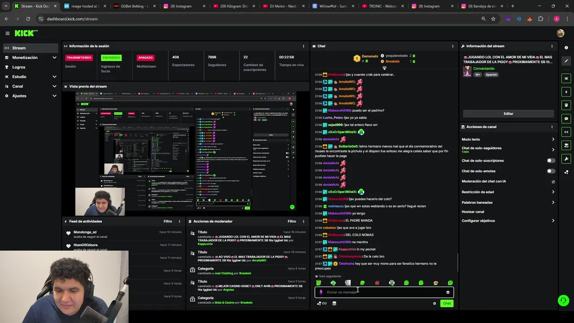
Task: Click the info icon in the right rail
Action: [566, 48]
